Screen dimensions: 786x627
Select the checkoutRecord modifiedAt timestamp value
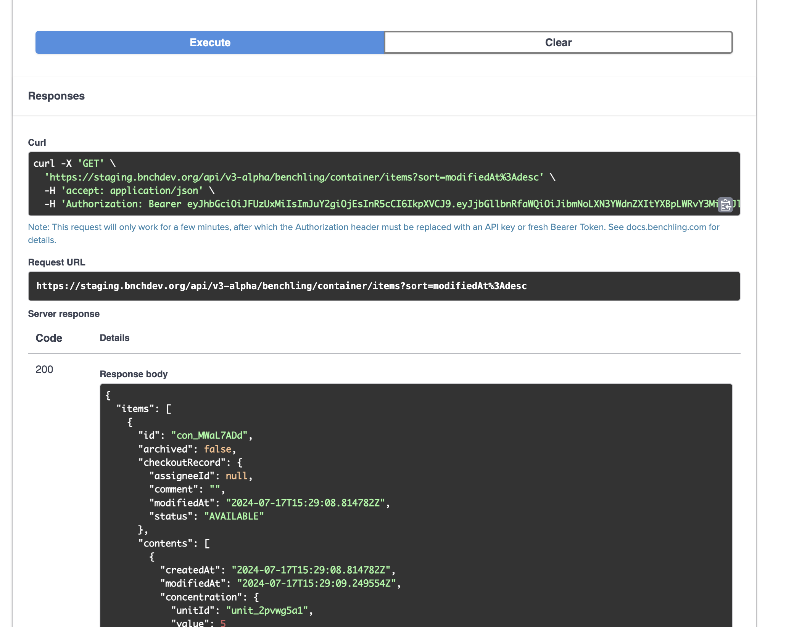[x=305, y=503]
